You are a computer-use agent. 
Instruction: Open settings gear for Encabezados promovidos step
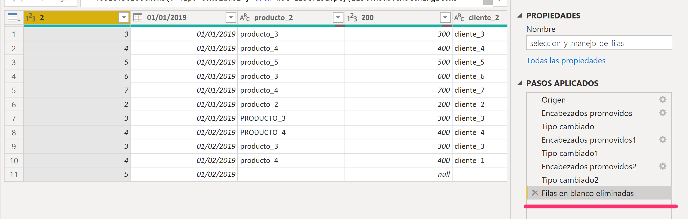click(x=663, y=113)
